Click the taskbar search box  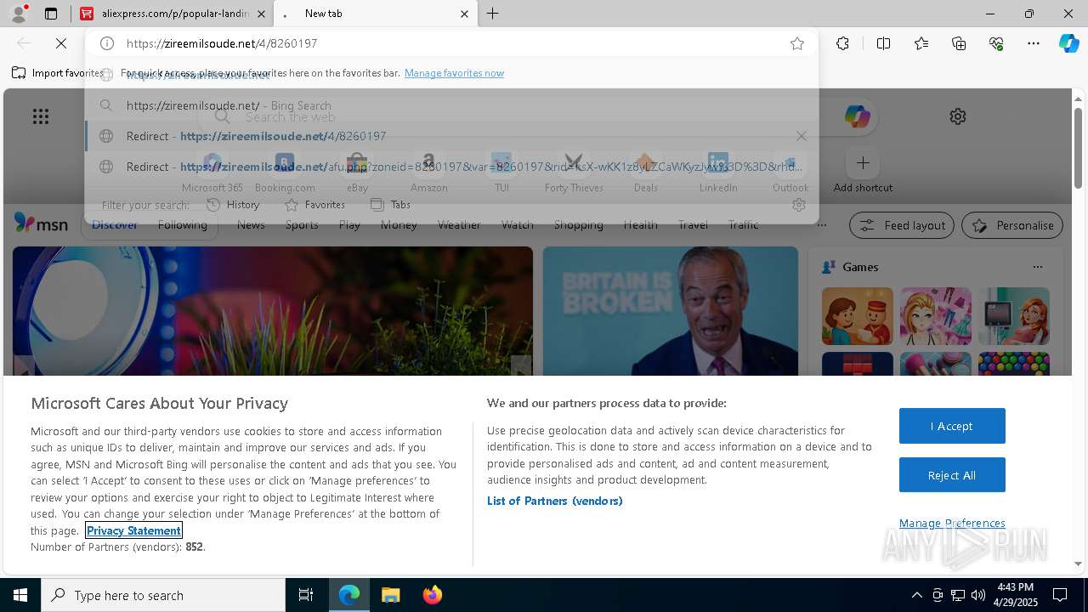tap(163, 595)
